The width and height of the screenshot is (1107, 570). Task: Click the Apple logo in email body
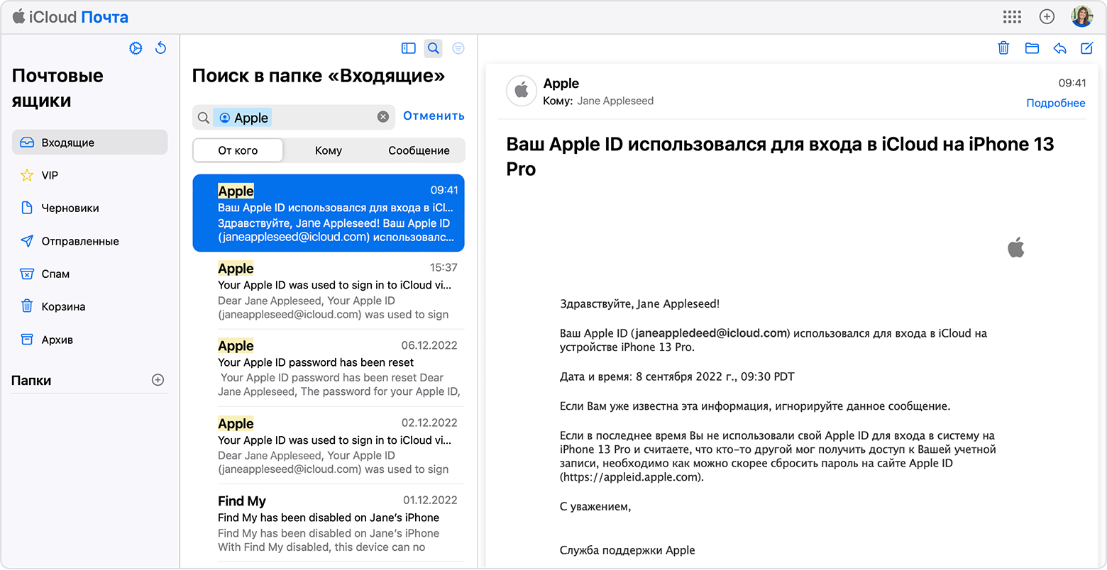1016,248
